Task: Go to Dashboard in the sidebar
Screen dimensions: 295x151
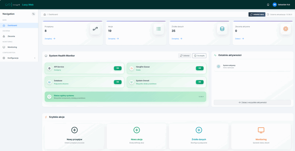Action: click(x=12, y=25)
